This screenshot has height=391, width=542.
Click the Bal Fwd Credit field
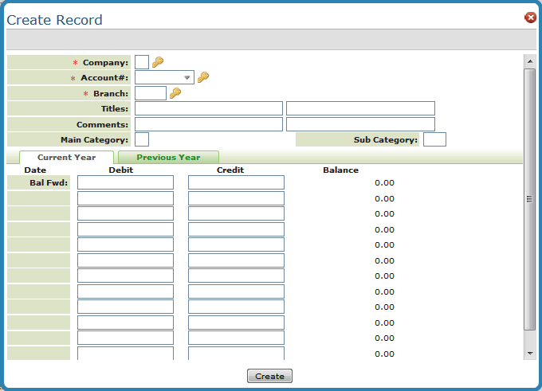(x=236, y=182)
